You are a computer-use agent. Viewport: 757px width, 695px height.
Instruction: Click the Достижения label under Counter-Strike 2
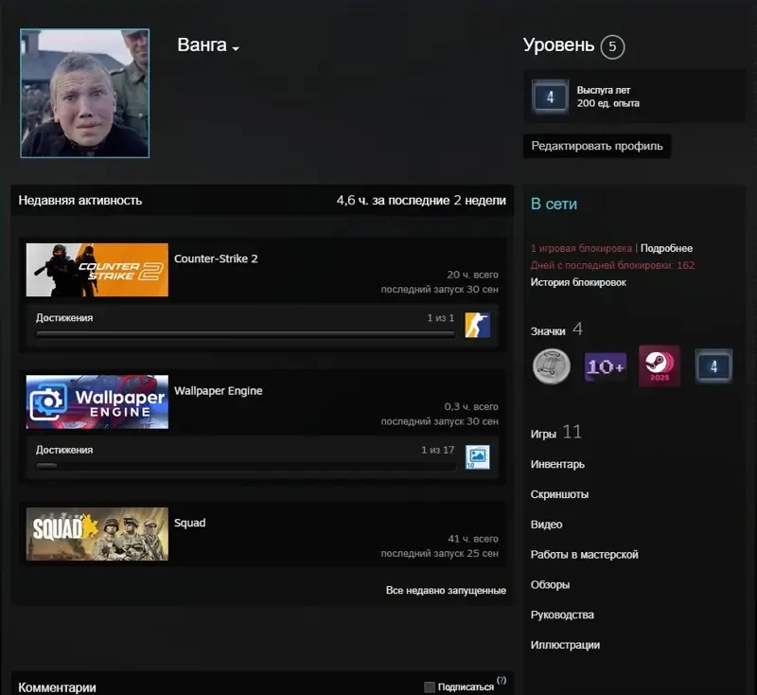[x=64, y=318]
